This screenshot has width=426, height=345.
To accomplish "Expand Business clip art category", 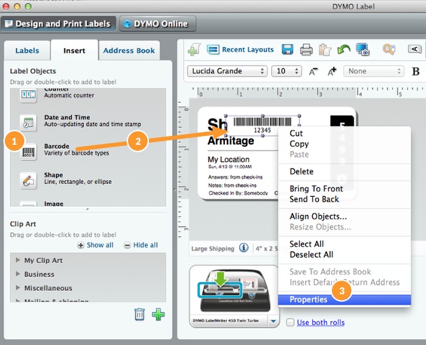I will click(x=18, y=273).
